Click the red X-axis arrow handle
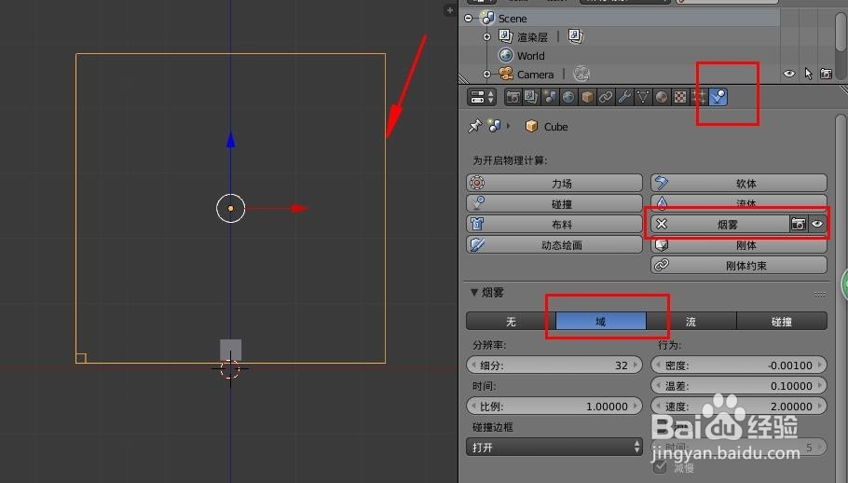 pos(298,208)
